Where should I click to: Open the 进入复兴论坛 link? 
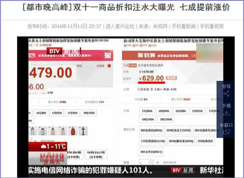120,27
